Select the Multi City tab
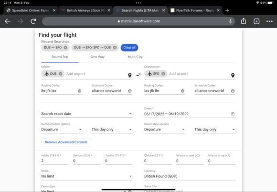 (x=135, y=57)
